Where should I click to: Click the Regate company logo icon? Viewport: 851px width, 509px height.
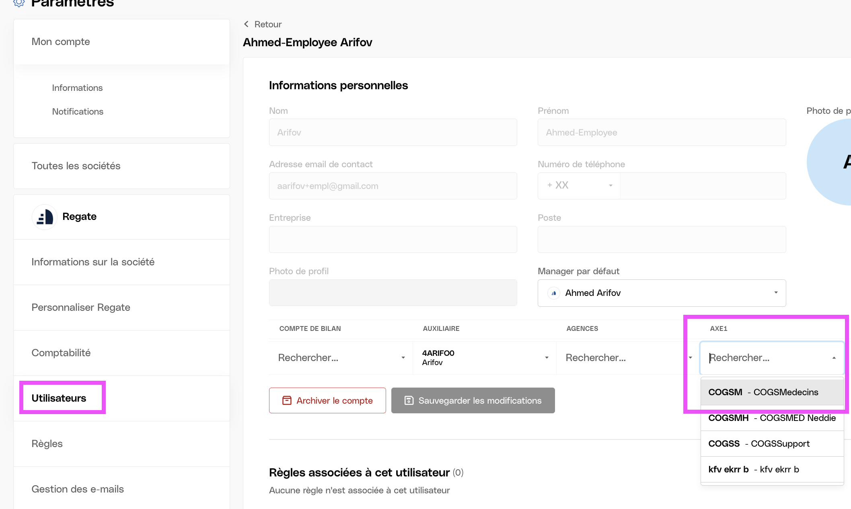coord(45,217)
